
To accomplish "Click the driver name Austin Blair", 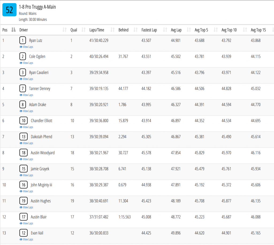I will 39,217.
